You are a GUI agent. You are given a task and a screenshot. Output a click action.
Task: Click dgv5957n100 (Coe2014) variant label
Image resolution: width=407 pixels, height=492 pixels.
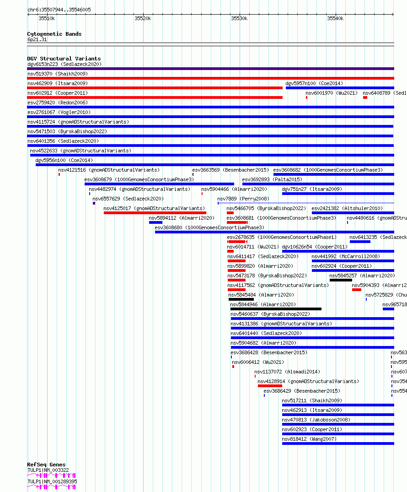pos(314,83)
